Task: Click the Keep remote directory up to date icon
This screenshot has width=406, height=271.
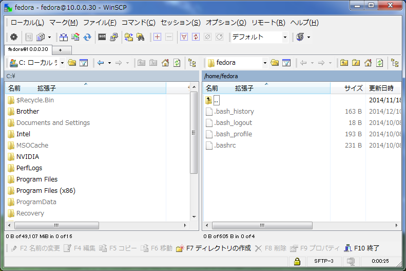Action: coord(75,37)
